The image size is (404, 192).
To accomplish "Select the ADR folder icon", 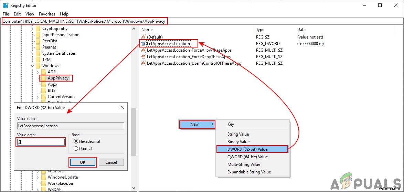I will point(44,72).
